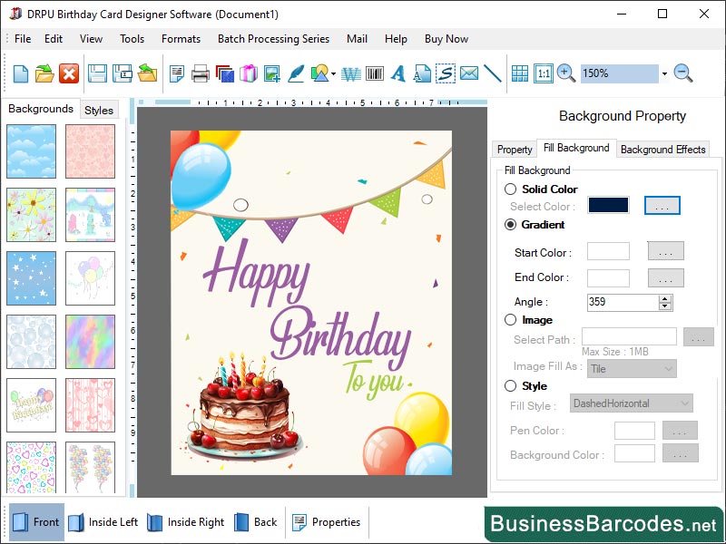Select the Image fill radio button

point(511,320)
